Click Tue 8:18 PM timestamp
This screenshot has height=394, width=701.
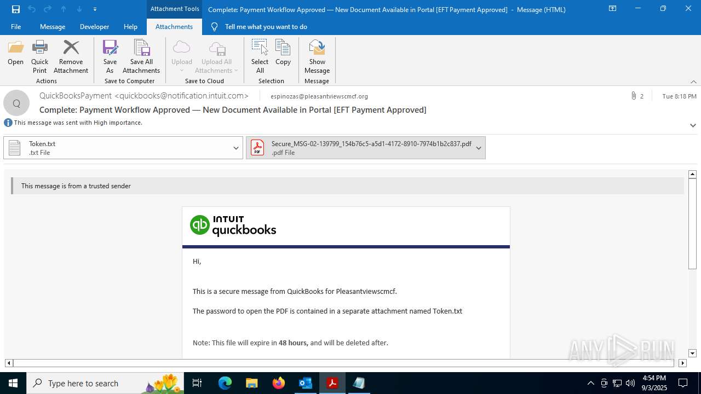coord(679,96)
